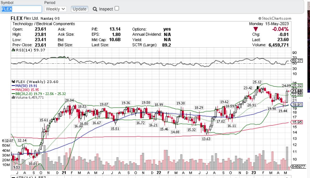Click the Symbol input field containing FLEX
Screen dimensions: 310x178
(x=21, y=9)
